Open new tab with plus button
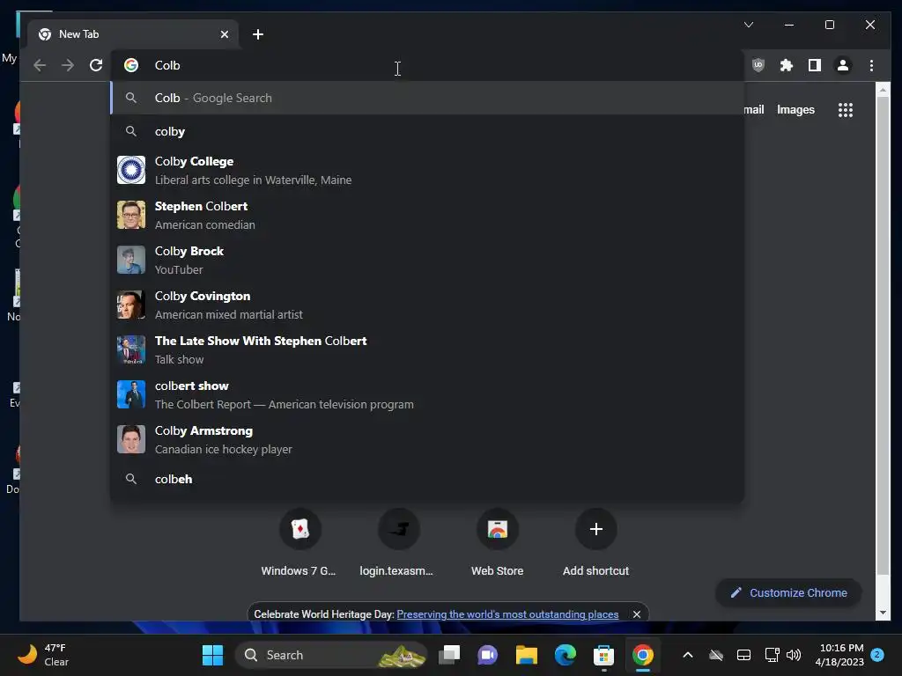Screen dimensions: 902x676 tap(258, 34)
